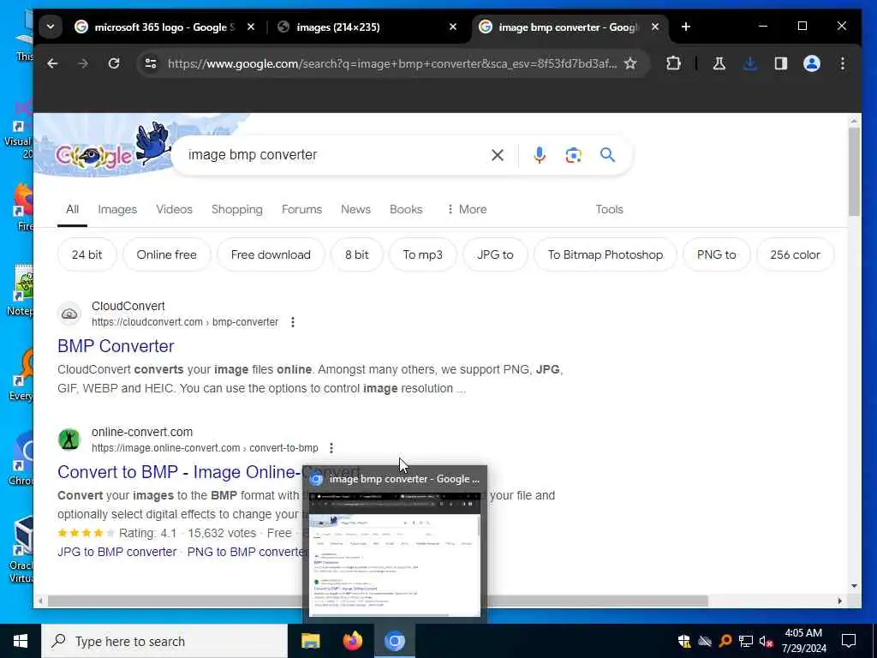View site information icon in address bar
Viewport: 877px width, 658px height.
(151, 63)
